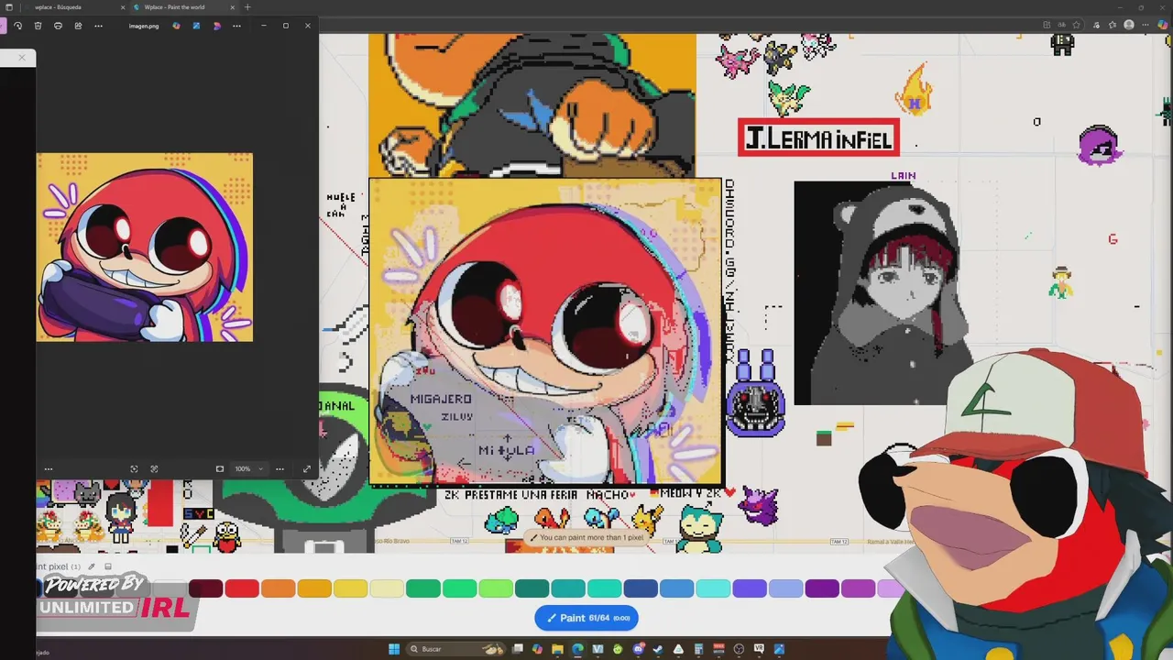Open the 100% zoom dropdown in Photos

247,468
